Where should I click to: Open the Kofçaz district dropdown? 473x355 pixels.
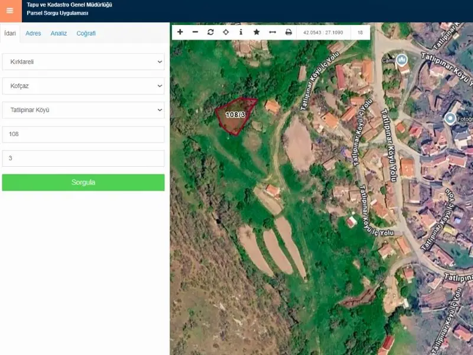83,86
